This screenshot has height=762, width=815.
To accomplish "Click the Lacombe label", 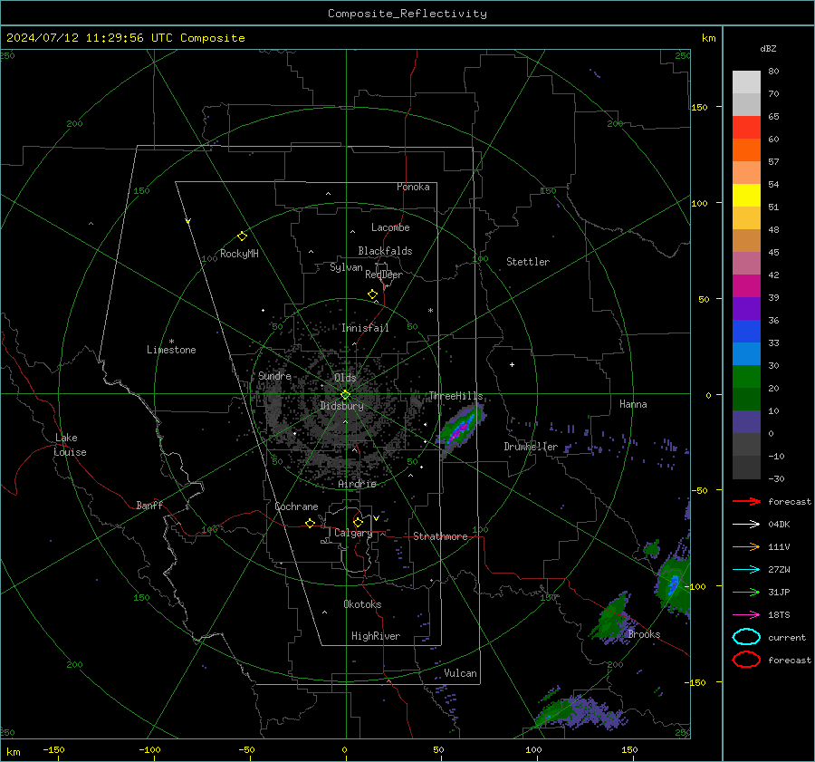I will (x=390, y=227).
